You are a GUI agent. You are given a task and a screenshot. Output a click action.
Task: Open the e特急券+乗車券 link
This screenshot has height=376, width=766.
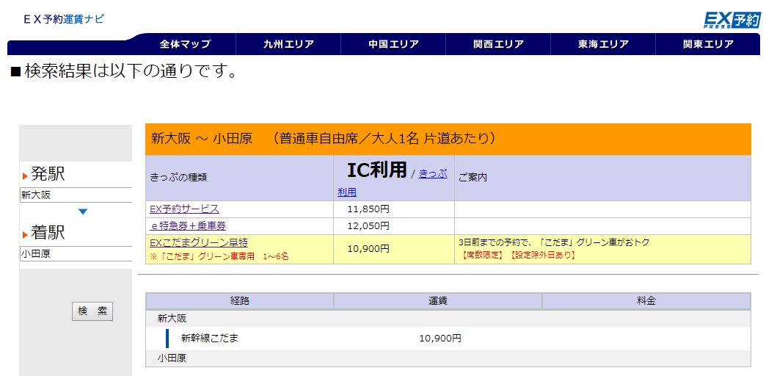click(x=188, y=226)
